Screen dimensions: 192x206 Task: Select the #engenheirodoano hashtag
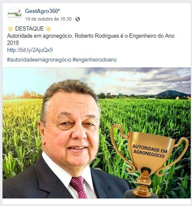[95, 60]
